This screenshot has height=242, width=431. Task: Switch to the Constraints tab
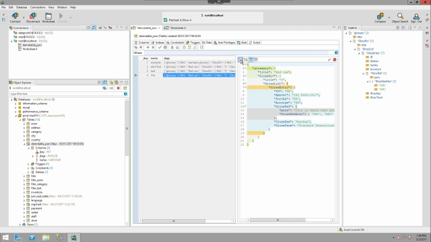pos(175,42)
